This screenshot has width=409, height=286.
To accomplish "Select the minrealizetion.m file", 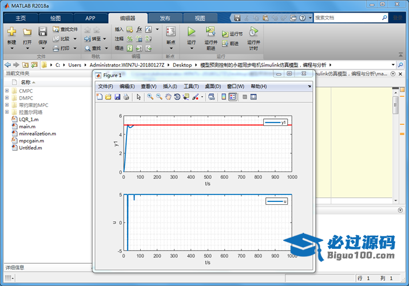I will (x=37, y=133).
